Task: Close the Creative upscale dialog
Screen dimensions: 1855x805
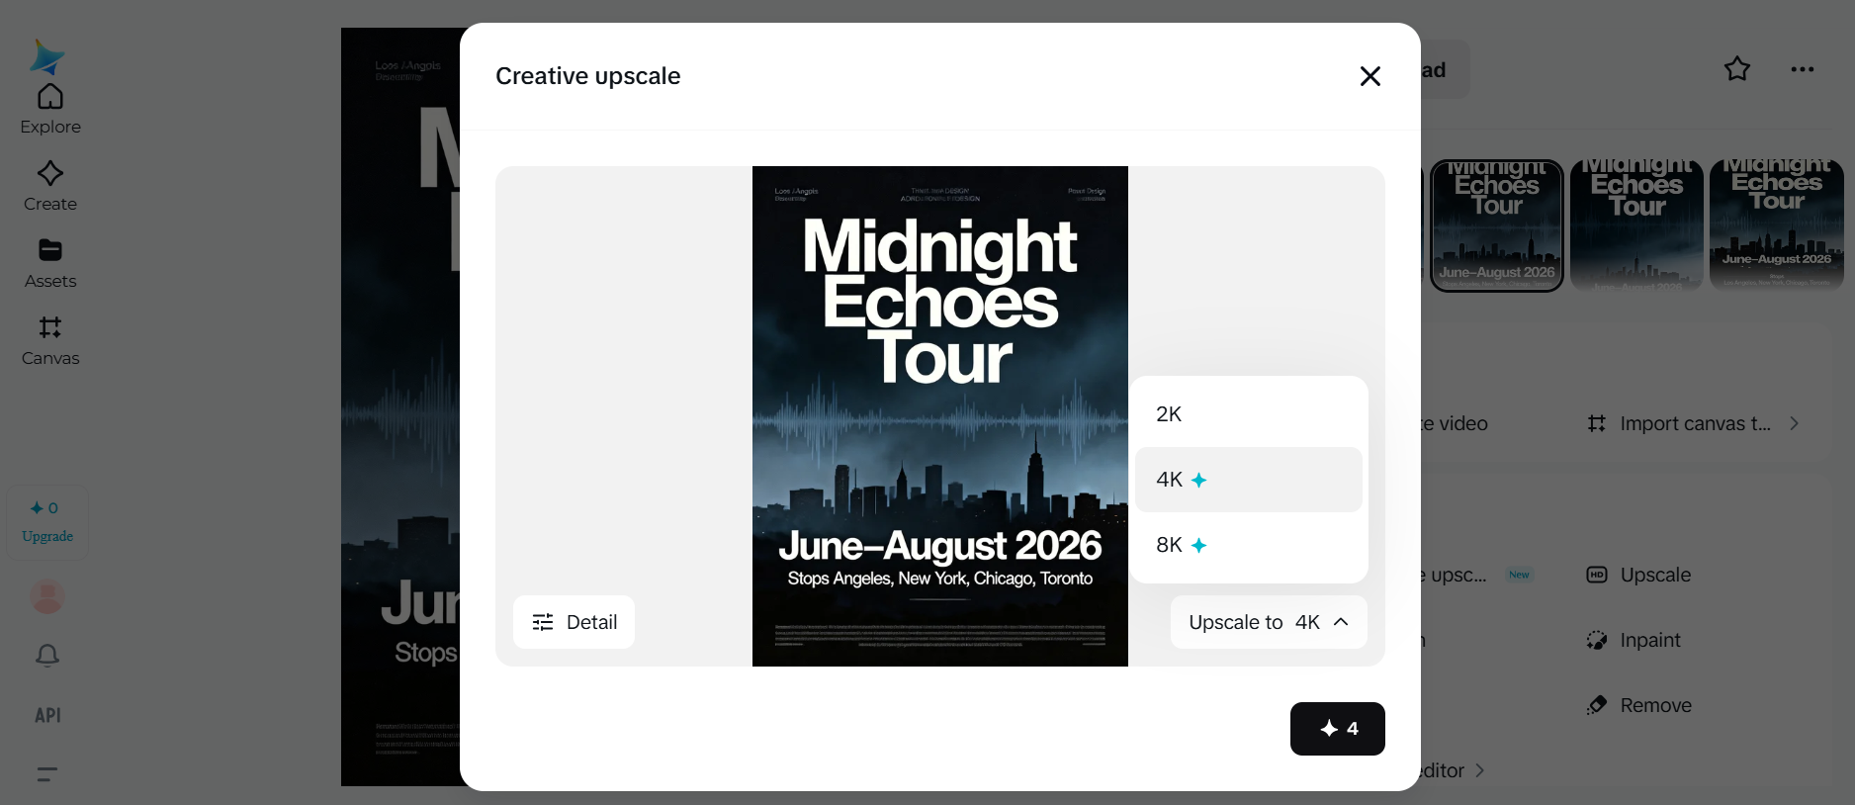Action: [x=1369, y=76]
